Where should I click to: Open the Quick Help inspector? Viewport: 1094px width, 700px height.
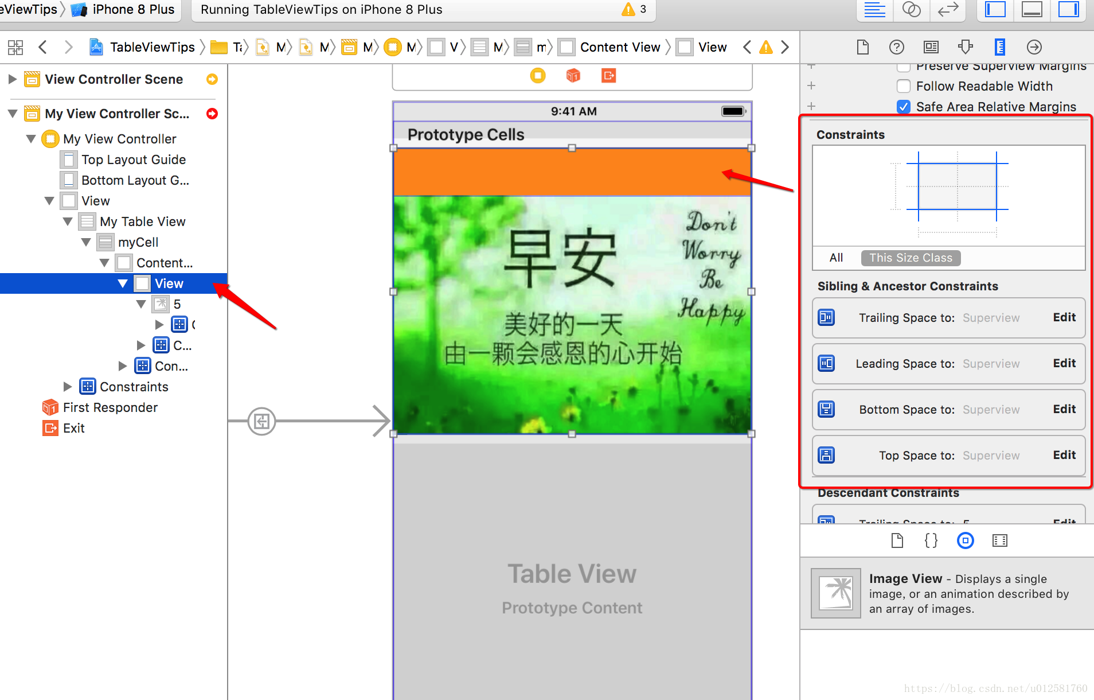(x=897, y=47)
